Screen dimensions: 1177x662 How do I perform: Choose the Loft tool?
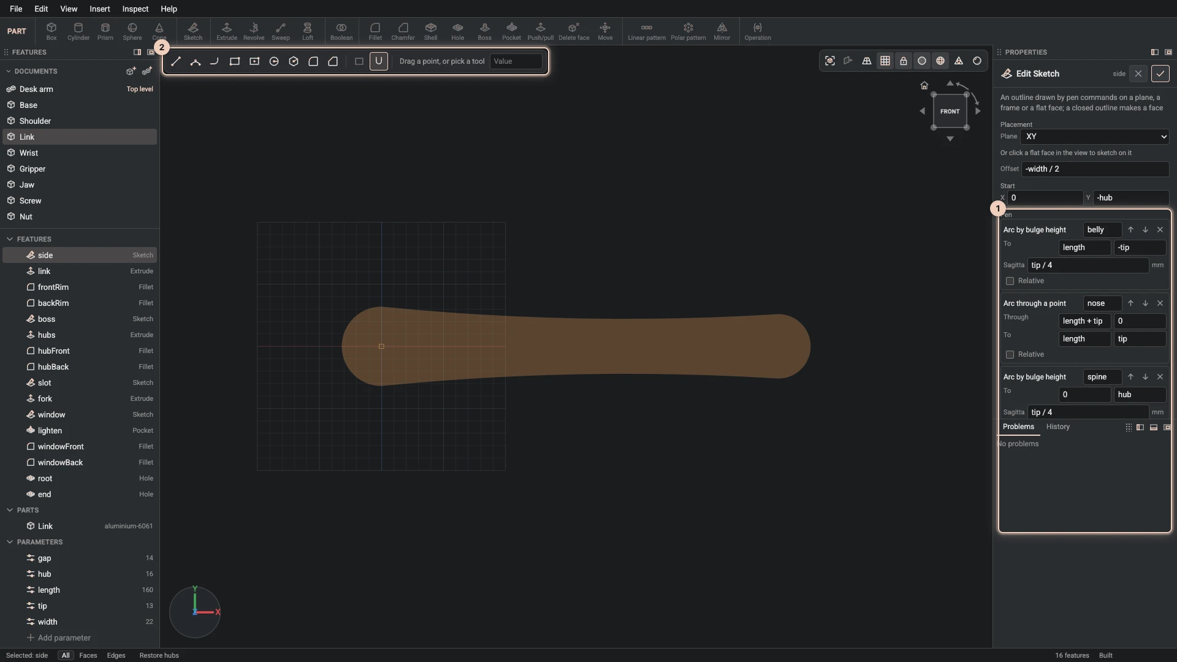[308, 31]
